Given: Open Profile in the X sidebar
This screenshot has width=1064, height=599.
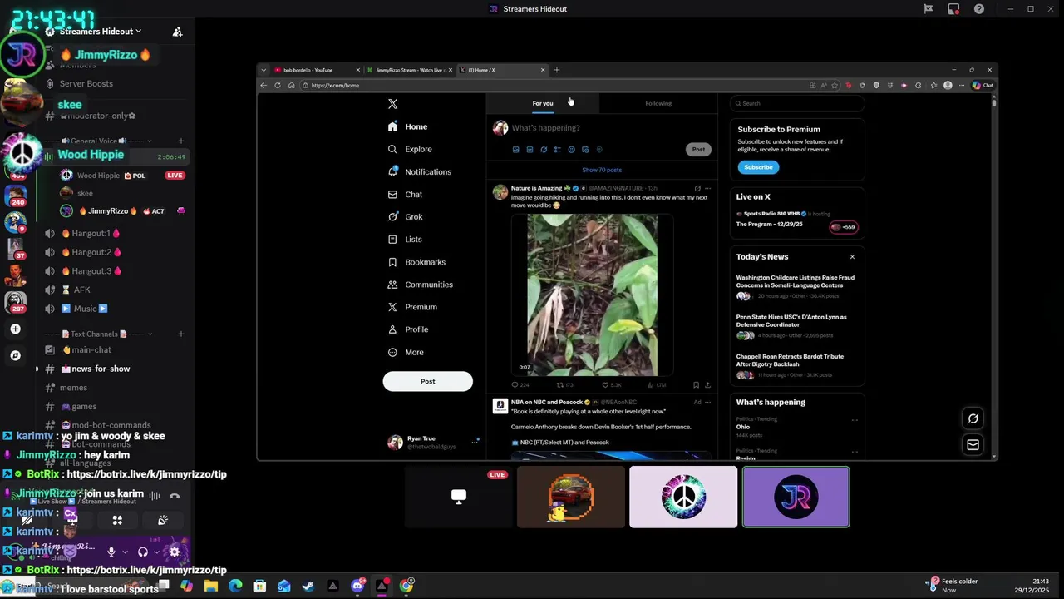Looking at the screenshot, I should pos(408,329).
